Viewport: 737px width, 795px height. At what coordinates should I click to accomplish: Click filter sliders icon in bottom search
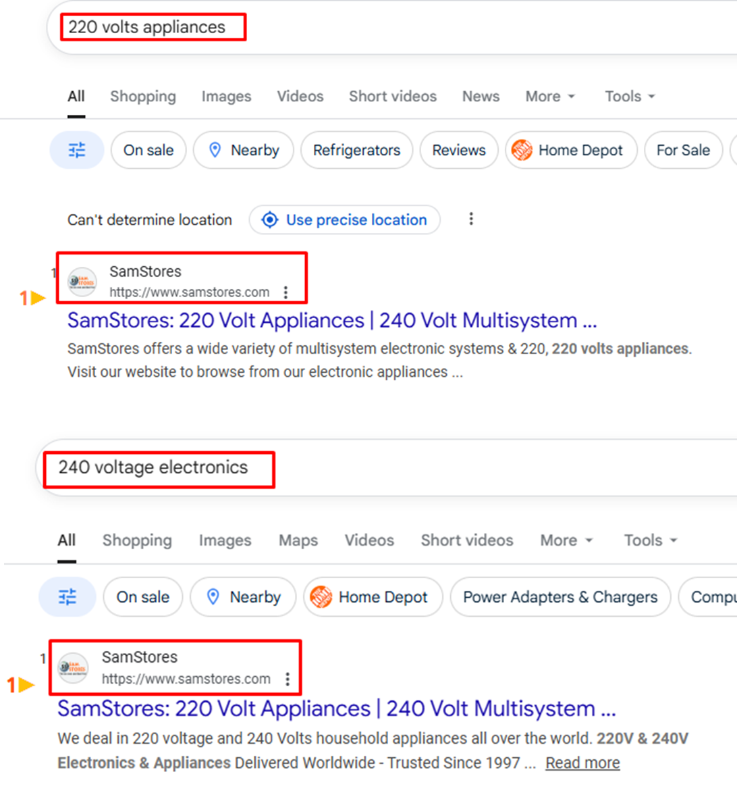click(67, 597)
